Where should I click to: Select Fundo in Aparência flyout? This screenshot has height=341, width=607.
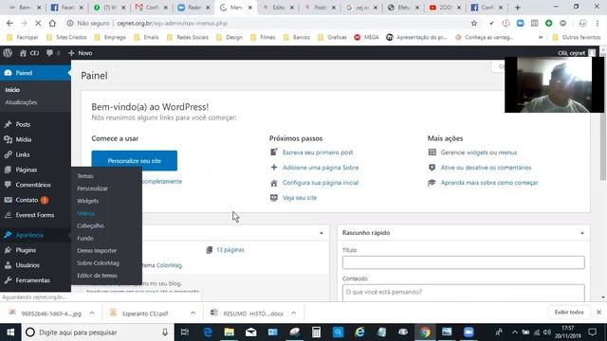click(x=85, y=238)
